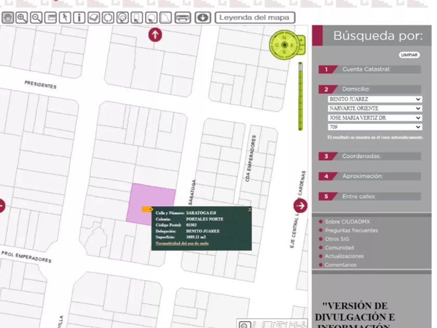
Task: Activate the zoom in magnifier tool
Action: click(22, 18)
